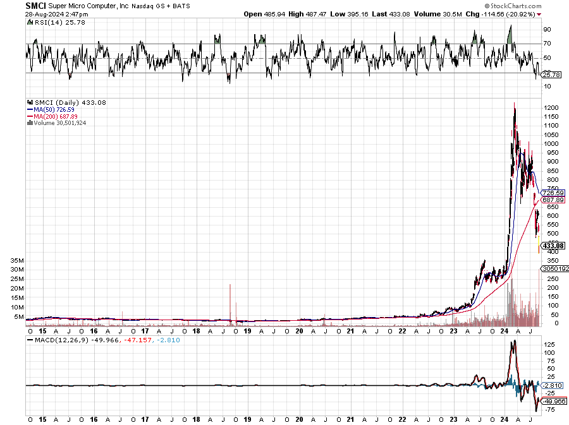Click the 90 RSI axis label

coord(548,29)
